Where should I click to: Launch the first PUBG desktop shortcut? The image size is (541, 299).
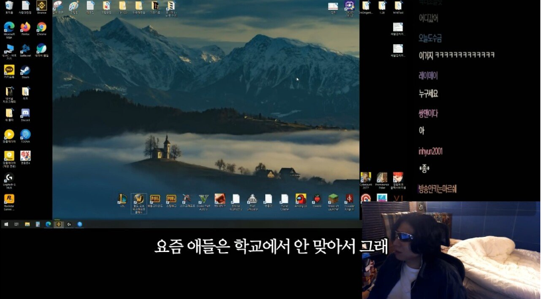pos(155,200)
